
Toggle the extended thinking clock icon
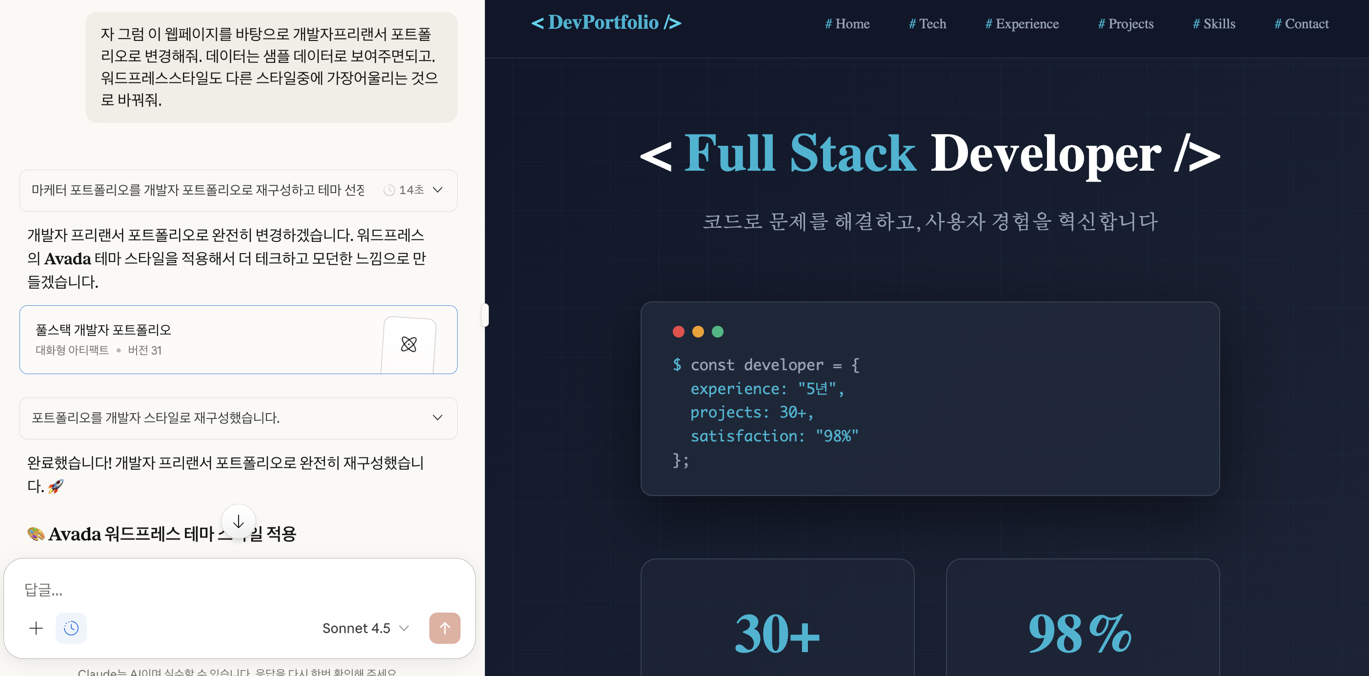pos(71,628)
